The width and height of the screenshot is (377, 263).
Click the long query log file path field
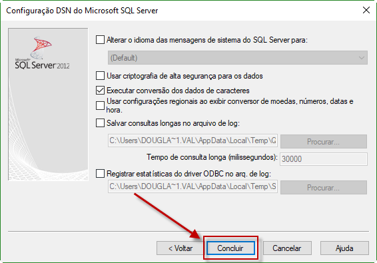(192, 140)
